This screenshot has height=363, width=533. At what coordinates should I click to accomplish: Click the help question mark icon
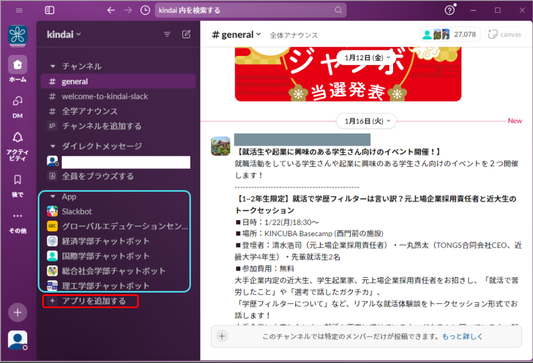[450, 10]
